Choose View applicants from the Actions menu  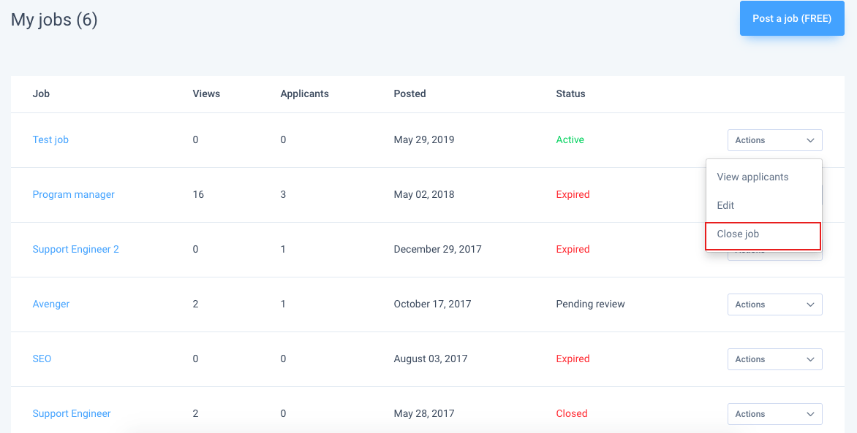(x=753, y=177)
